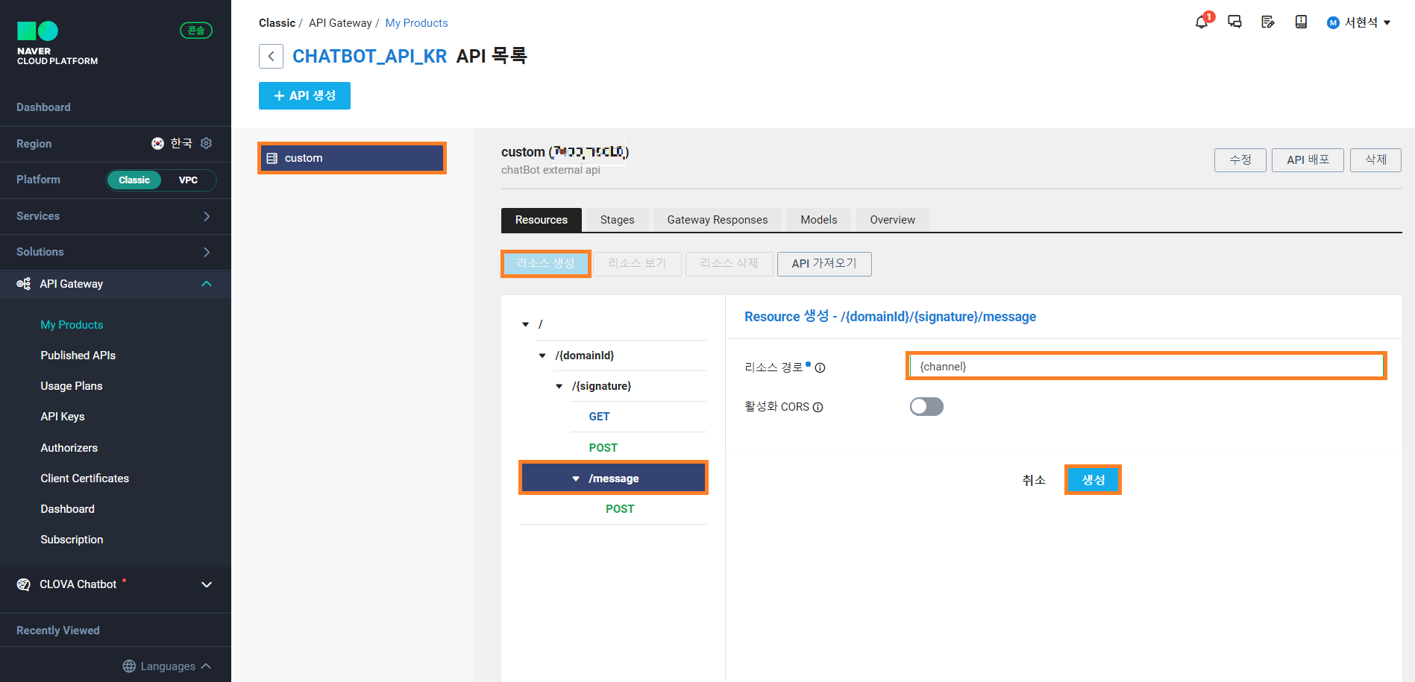Open Usage Plans in sidebar
This screenshot has width=1415, height=682.
[72, 386]
